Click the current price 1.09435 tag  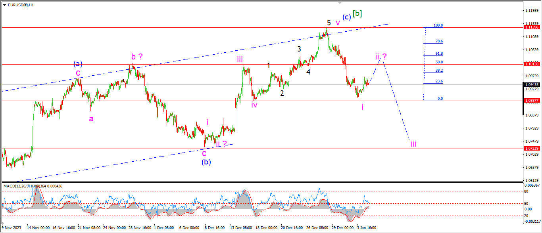(x=531, y=84)
